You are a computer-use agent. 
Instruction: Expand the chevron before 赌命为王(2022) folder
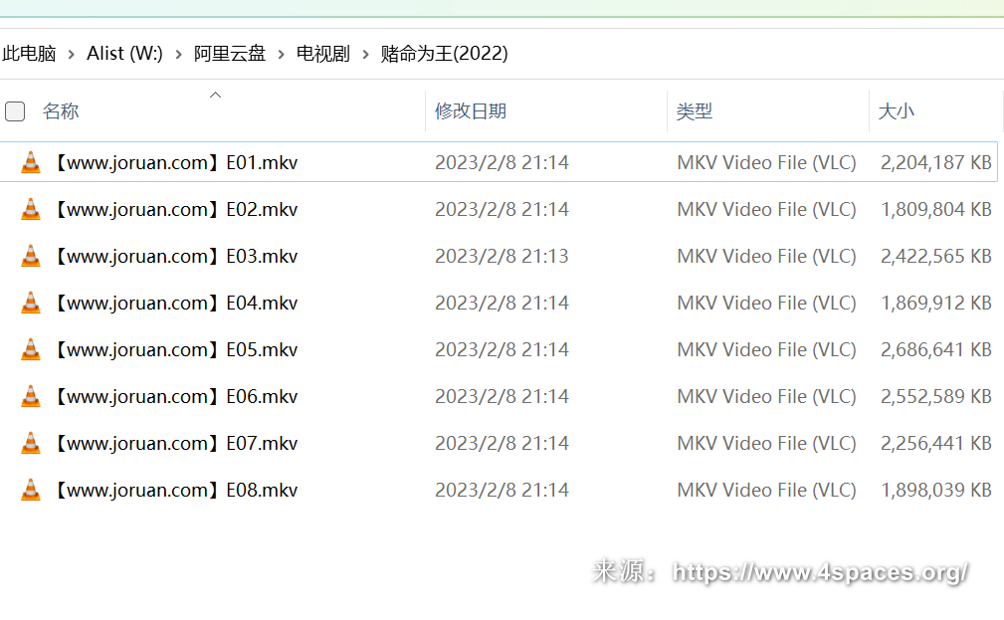tap(366, 54)
